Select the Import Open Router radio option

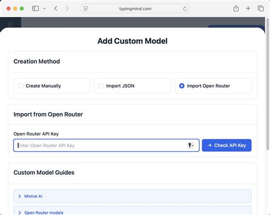(213, 86)
